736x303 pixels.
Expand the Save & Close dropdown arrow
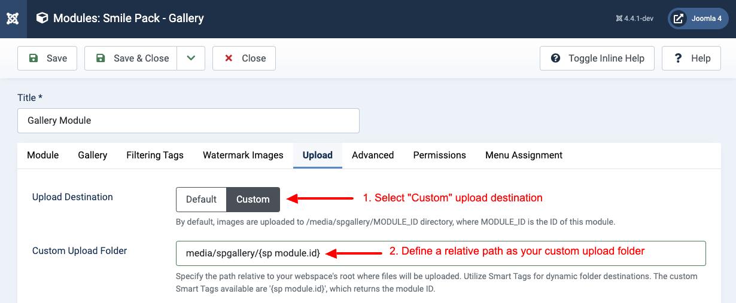[191, 58]
